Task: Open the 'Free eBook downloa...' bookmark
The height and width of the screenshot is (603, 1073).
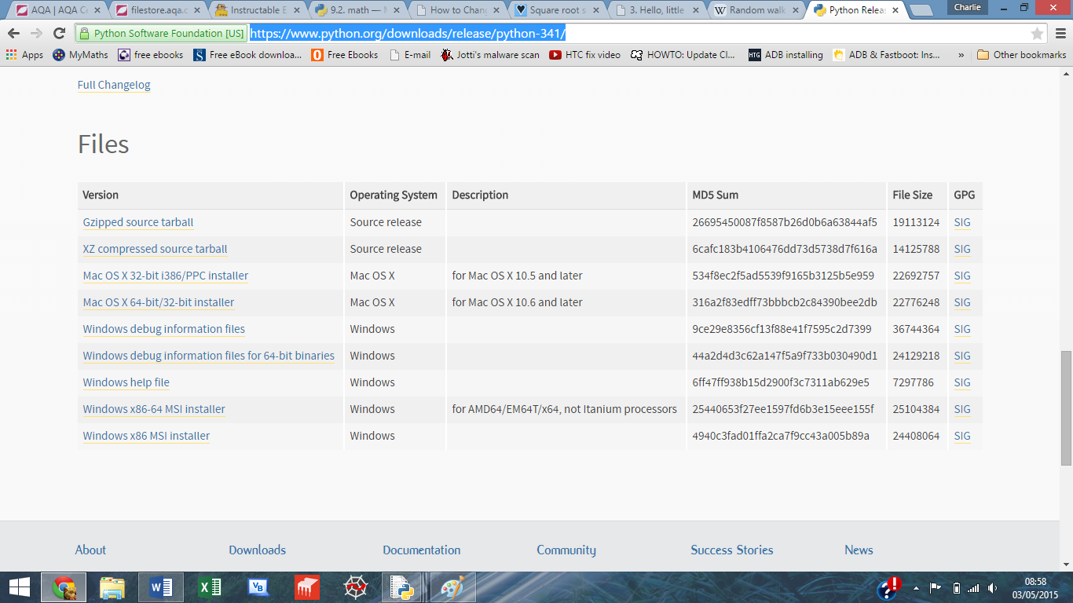Action: pyautogui.click(x=247, y=55)
